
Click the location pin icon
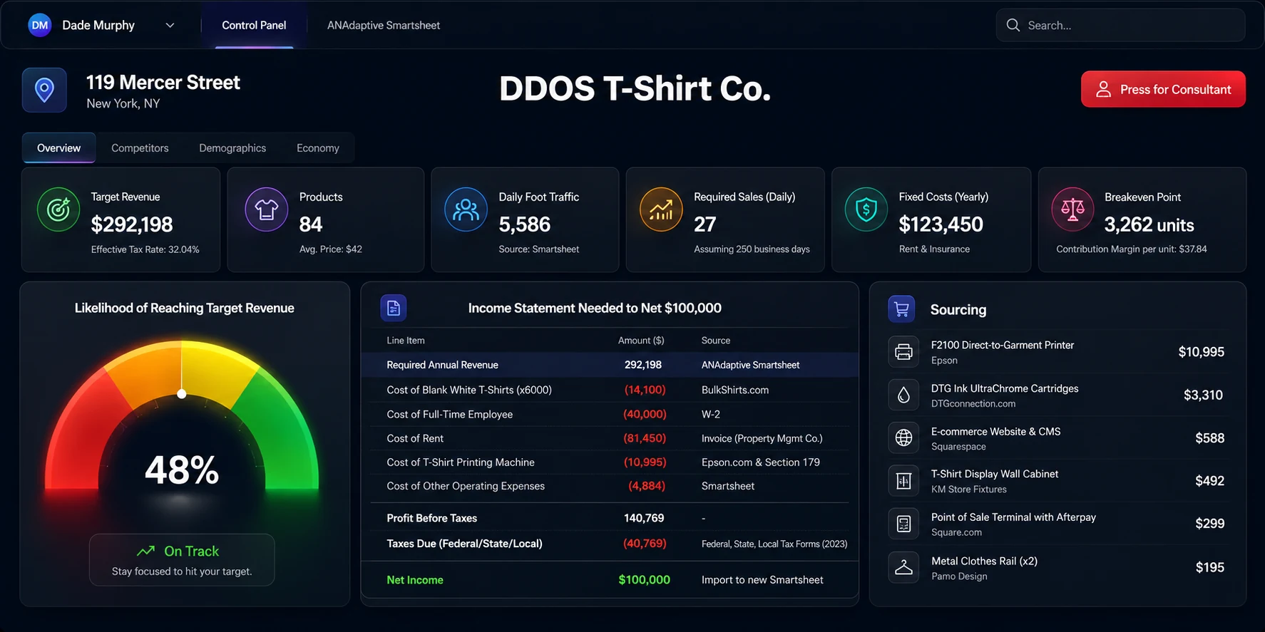point(44,90)
